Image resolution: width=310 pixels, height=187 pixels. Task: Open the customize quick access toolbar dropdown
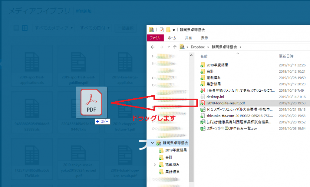[174, 30]
